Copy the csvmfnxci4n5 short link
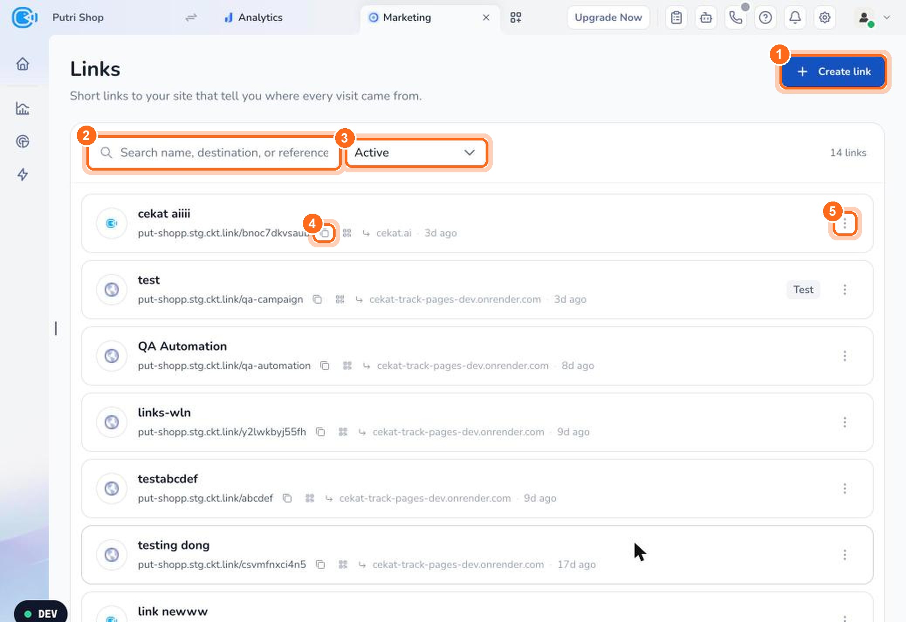This screenshot has height=622, width=906. pos(320,564)
